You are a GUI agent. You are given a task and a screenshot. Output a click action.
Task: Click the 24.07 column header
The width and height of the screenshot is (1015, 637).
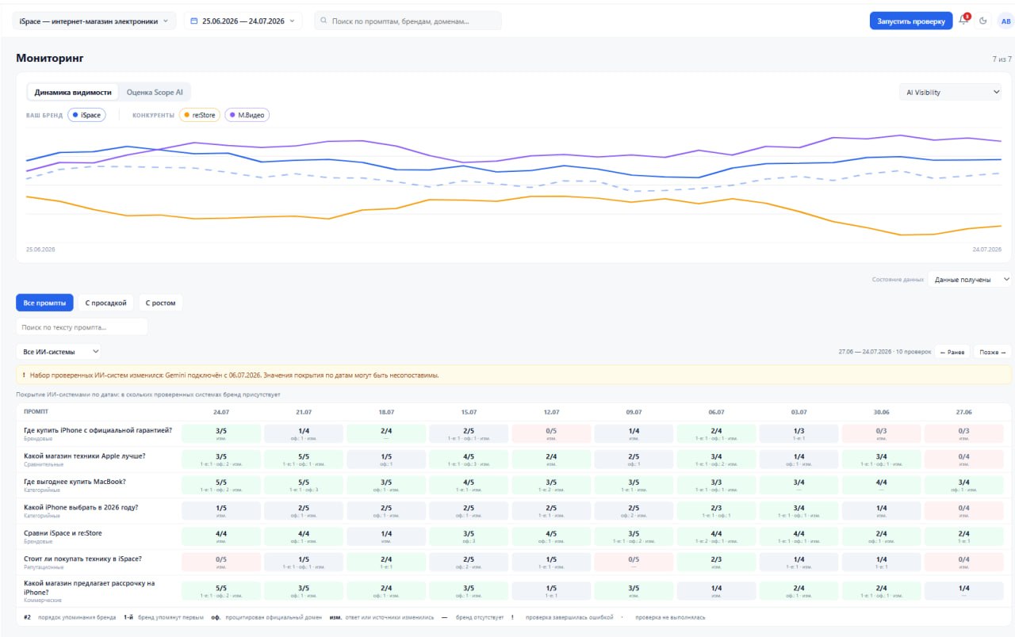pos(221,412)
